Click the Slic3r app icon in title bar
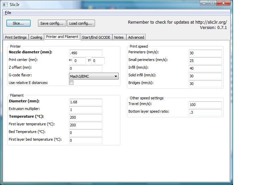Screen dimensions: 280x185 tap(5, 4)
